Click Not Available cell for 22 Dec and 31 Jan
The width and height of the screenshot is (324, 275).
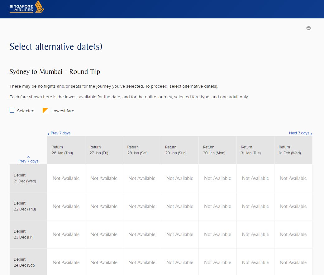(x=255, y=206)
